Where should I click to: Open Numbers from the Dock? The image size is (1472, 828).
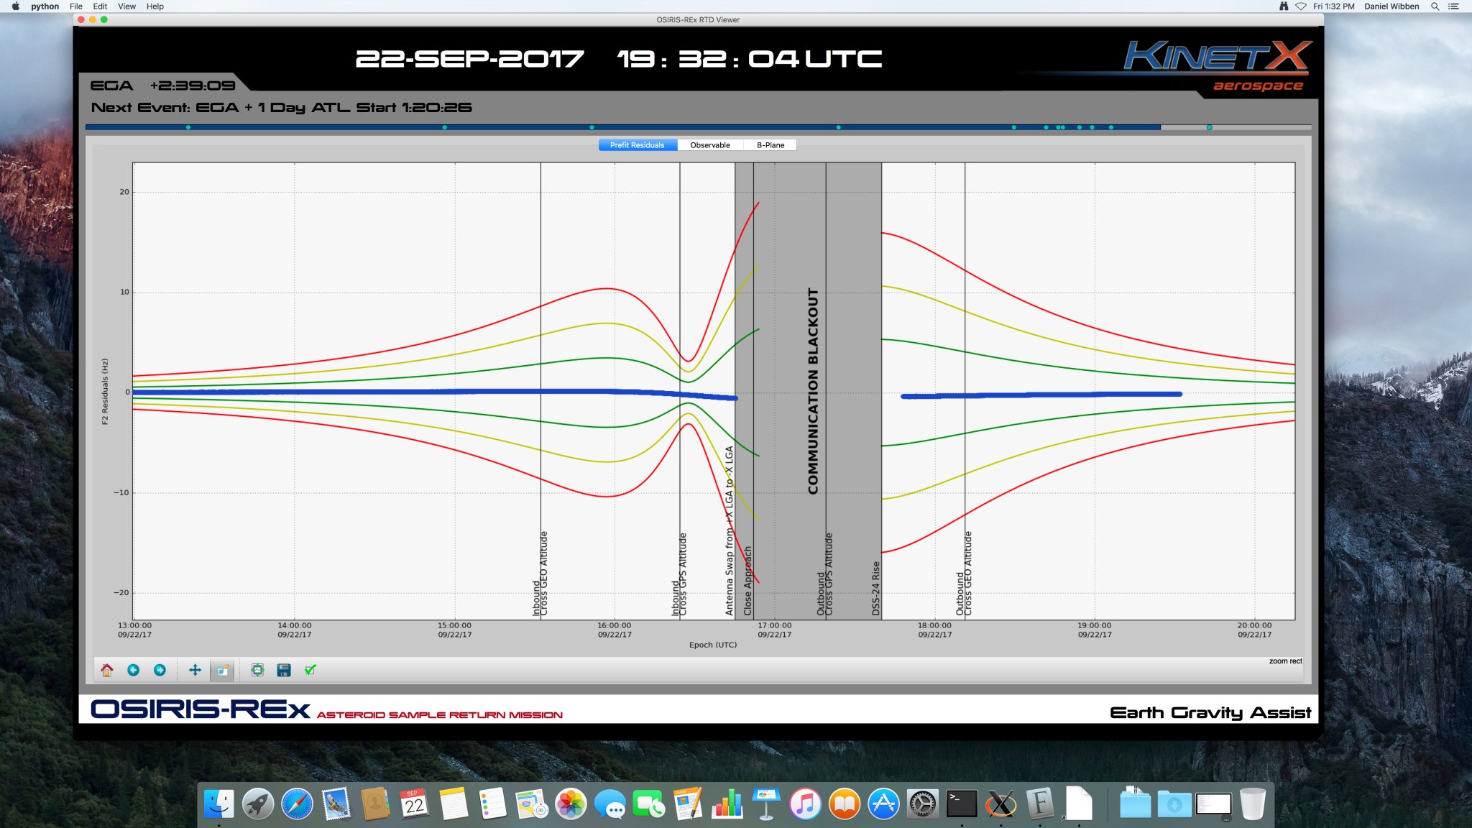click(x=727, y=804)
